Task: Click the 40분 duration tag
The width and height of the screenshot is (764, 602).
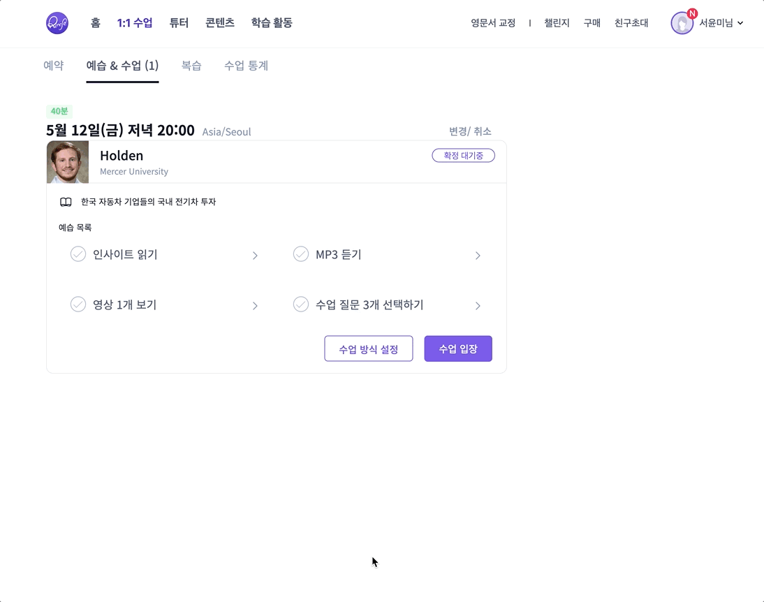Action: 59,111
